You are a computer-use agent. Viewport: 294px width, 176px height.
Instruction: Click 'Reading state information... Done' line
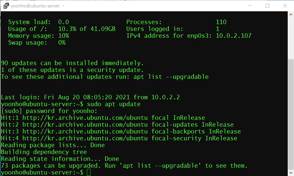coord(60,159)
